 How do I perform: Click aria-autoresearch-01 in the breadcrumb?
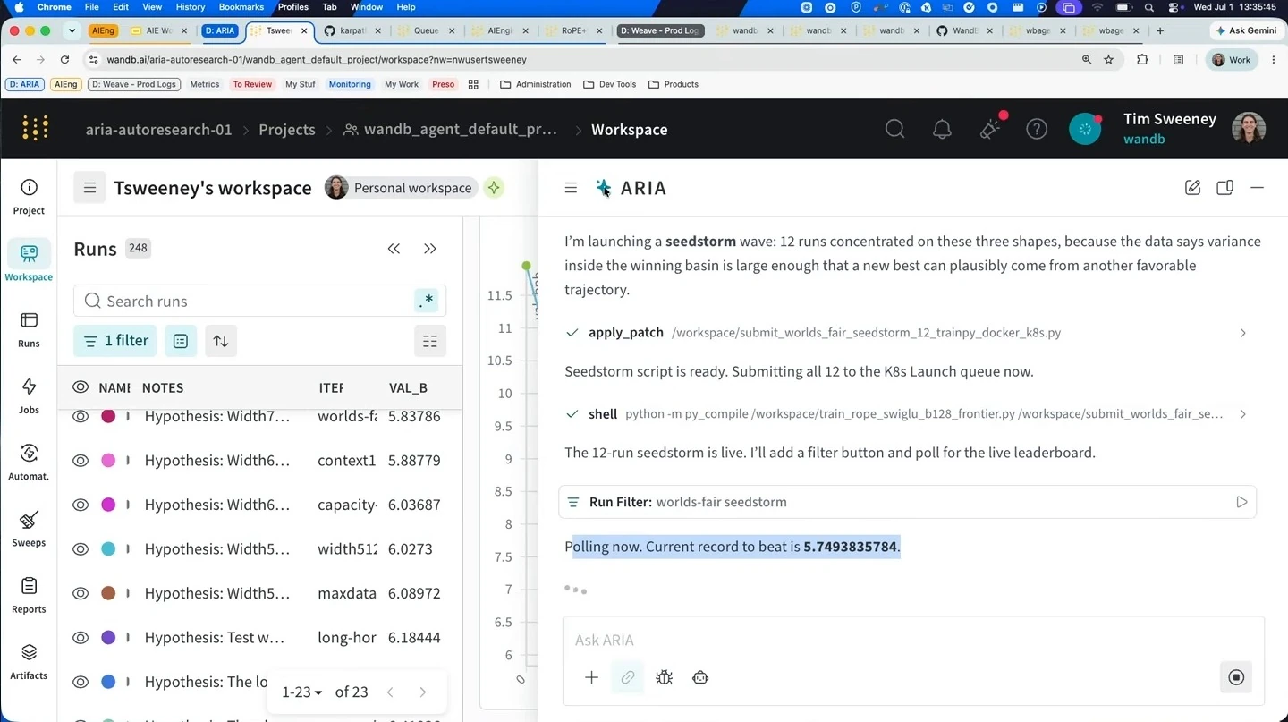pyautogui.click(x=158, y=130)
